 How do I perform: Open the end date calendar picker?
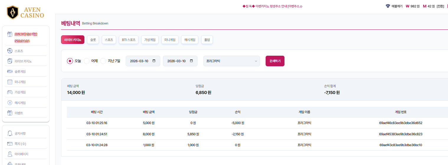(191, 61)
